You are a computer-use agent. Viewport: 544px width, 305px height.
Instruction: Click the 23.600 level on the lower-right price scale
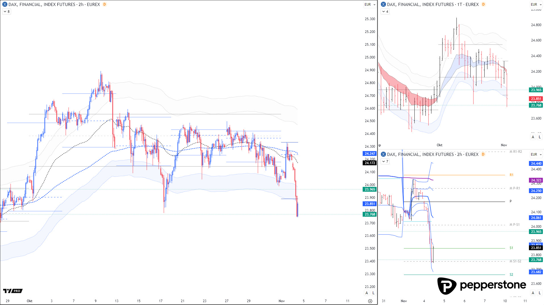click(536, 284)
